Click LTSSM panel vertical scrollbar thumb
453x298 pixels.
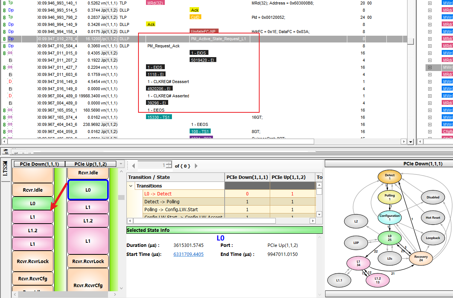(121, 198)
